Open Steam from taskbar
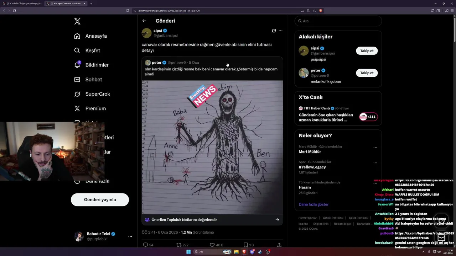This screenshot has height=256, width=456. (260, 252)
